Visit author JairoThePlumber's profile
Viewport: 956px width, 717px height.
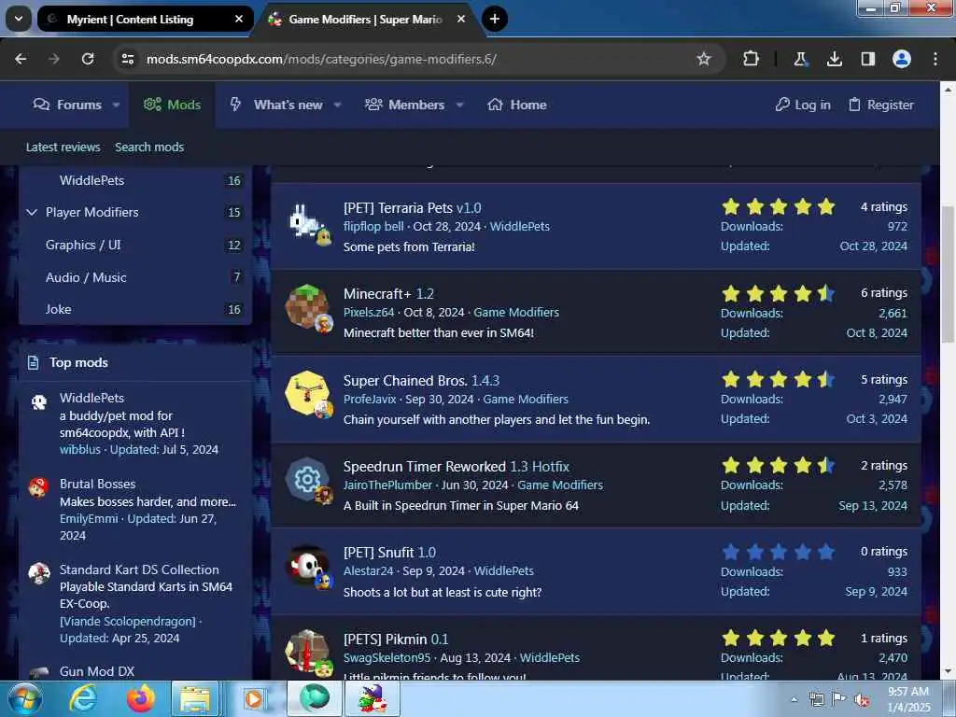tap(387, 485)
